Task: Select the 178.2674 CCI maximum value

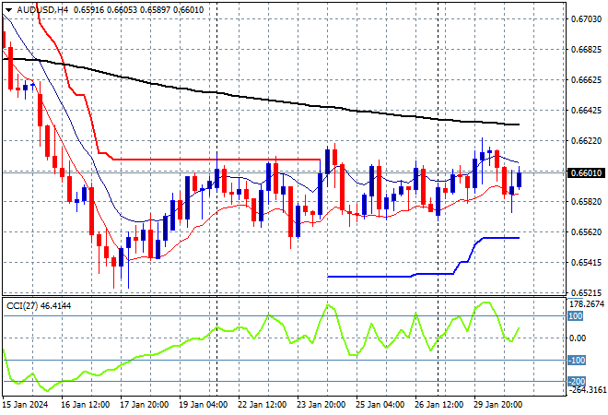Action: point(587,304)
